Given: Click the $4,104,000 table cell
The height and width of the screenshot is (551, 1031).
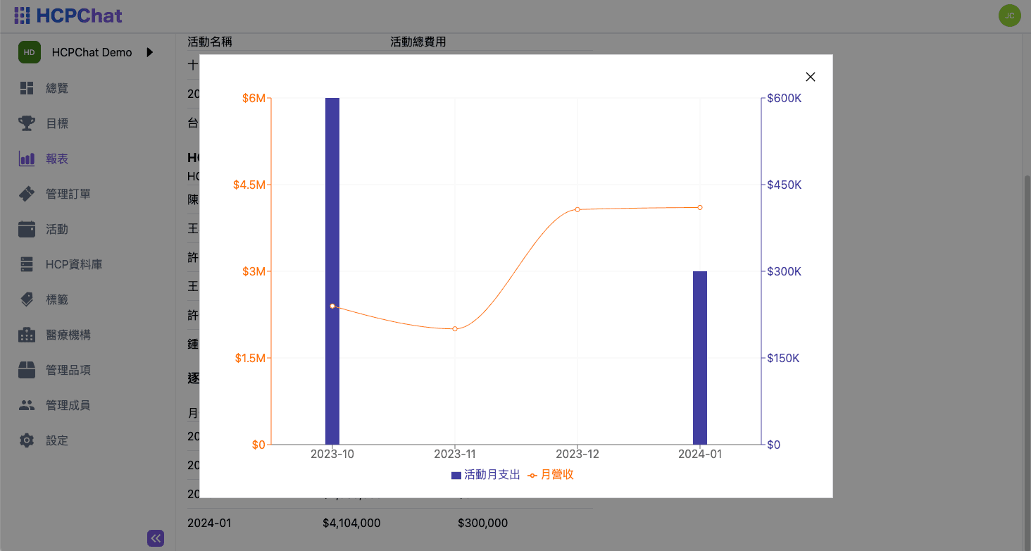Looking at the screenshot, I should pyautogui.click(x=351, y=523).
